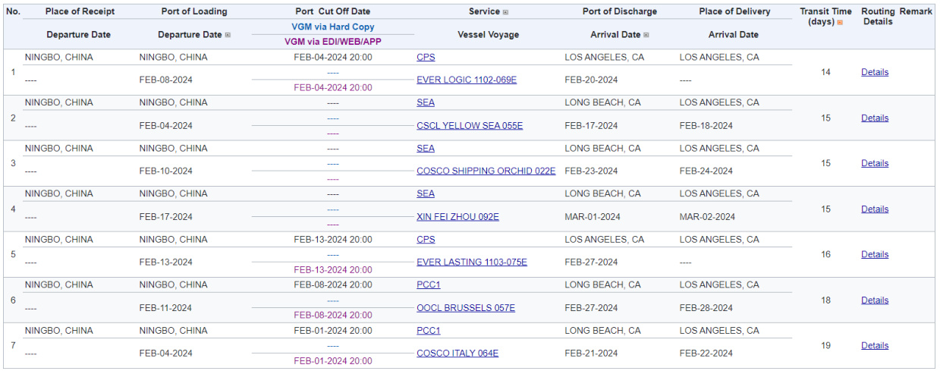The width and height of the screenshot is (940, 371).
Task: Click VGM via EDI/WEB/APP header
Action: pyautogui.click(x=333, y=42)
